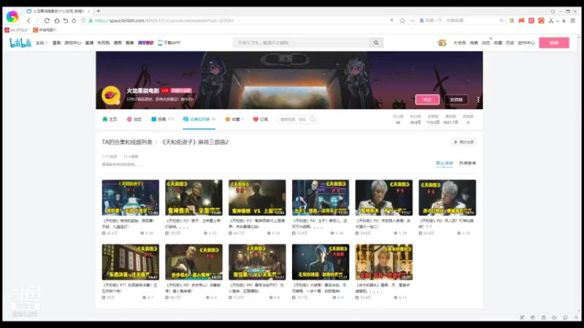Open the P6 video thumbnail
Screen dimensions: 584x328
coord(447,198)
